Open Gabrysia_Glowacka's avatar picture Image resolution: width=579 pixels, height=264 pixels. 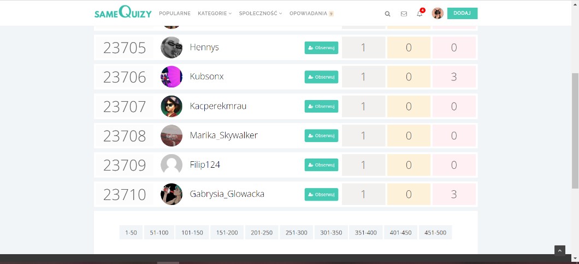tap(172, 194)
